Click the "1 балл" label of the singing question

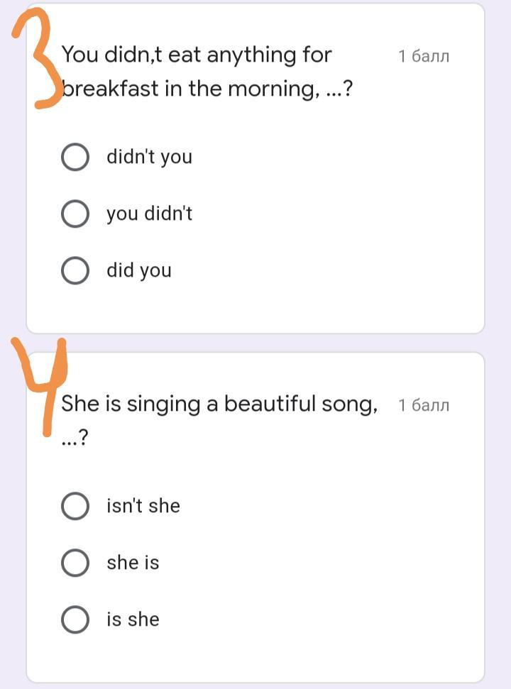click(x=424, y=405)
